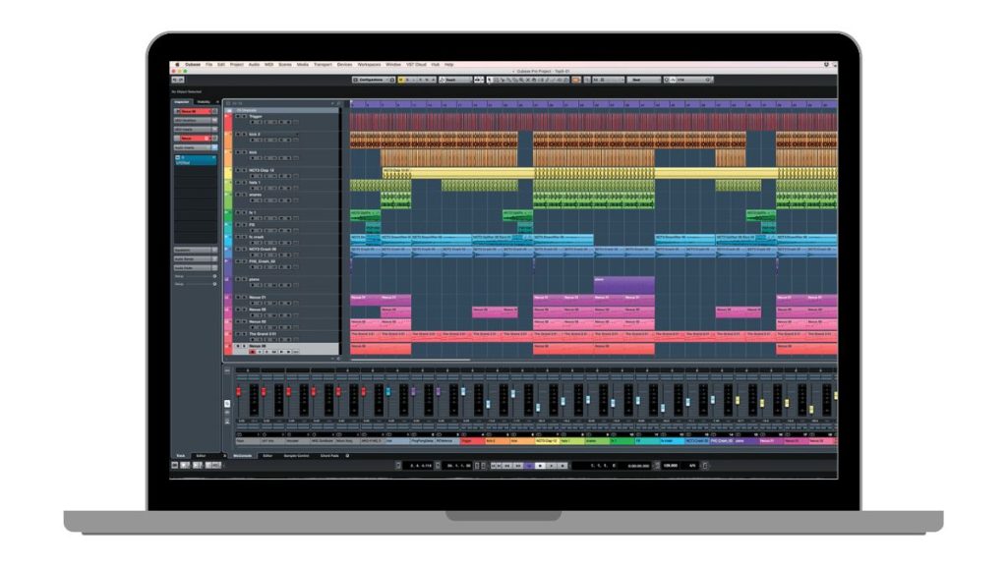
Task: Select the hats 1 channel label in the MixConsole
Action: pos(571,441)
